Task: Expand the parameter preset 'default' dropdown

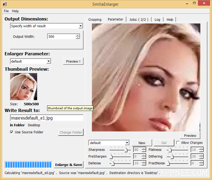Action: tap(127, 143)
